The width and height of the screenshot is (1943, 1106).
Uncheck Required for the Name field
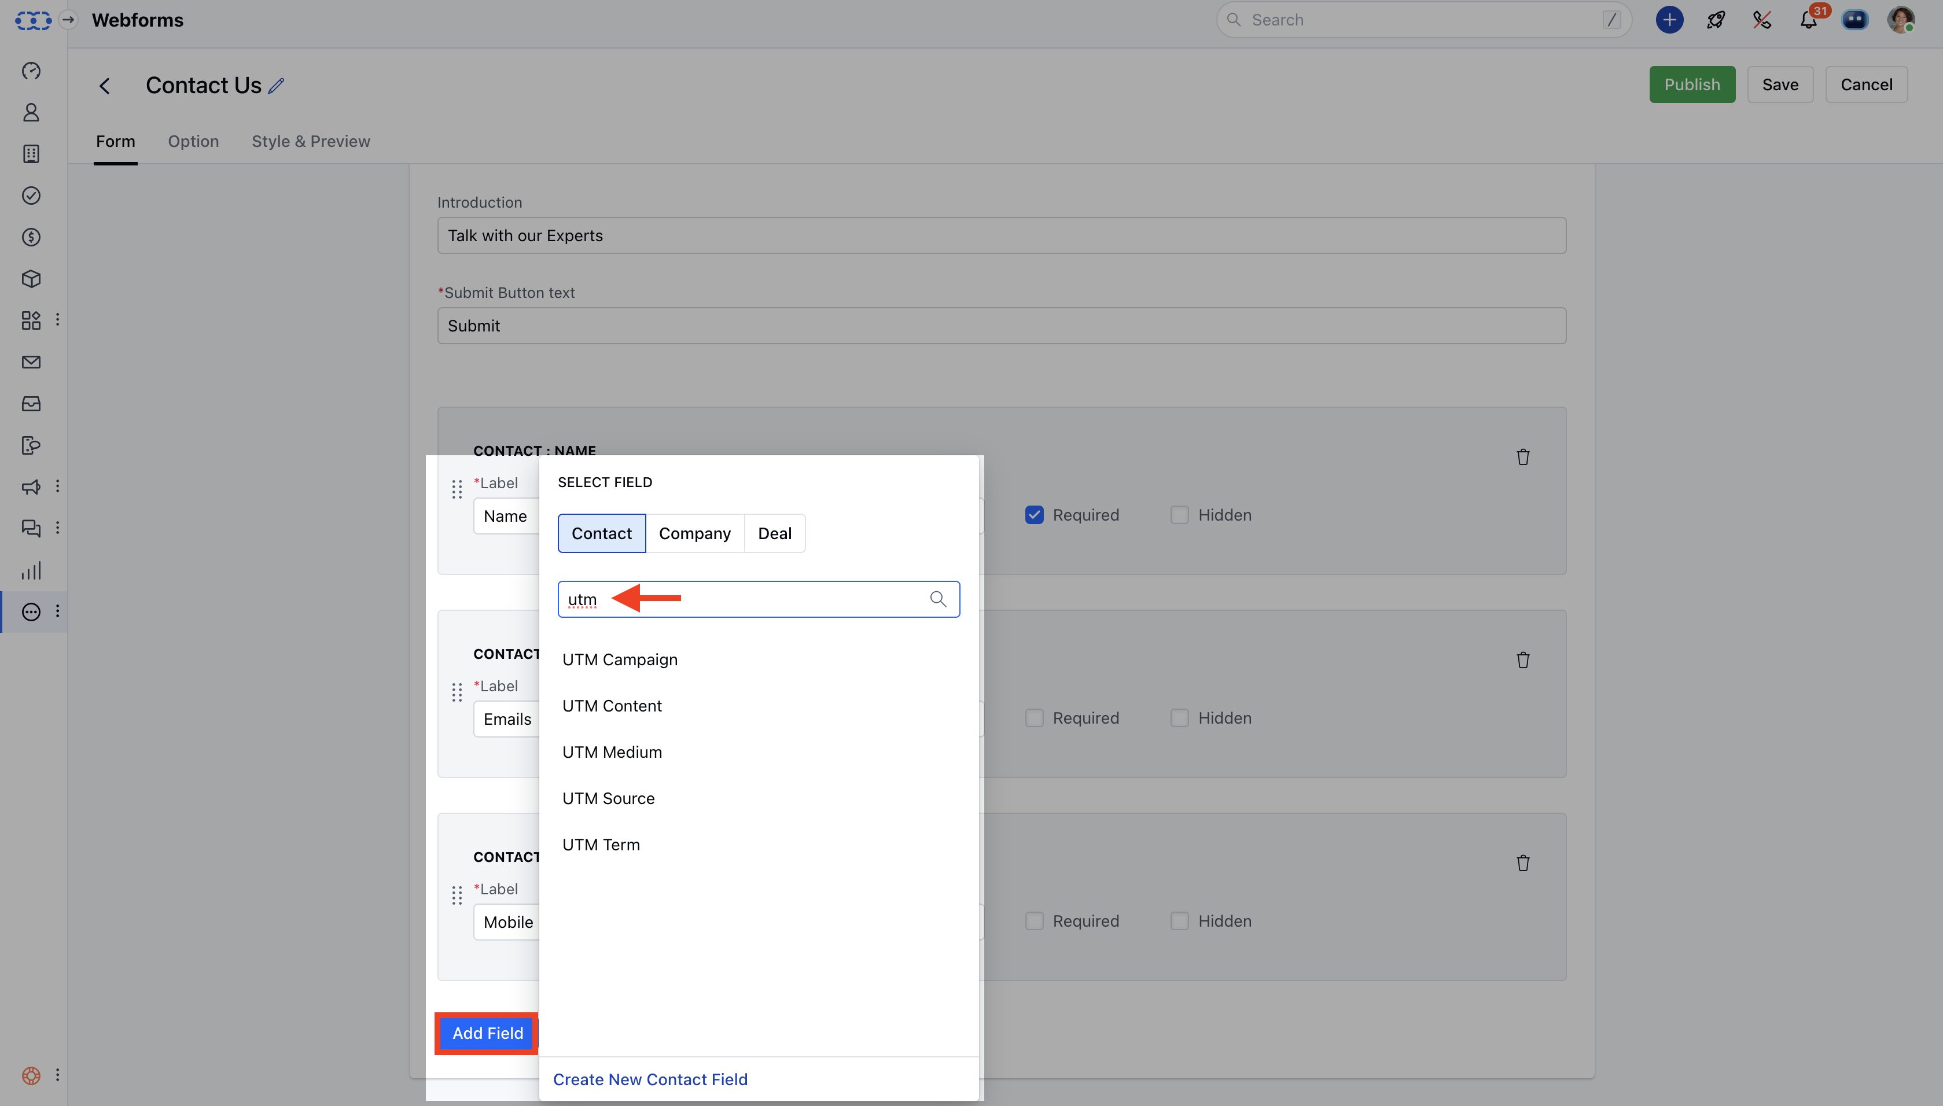[1034, 515]
